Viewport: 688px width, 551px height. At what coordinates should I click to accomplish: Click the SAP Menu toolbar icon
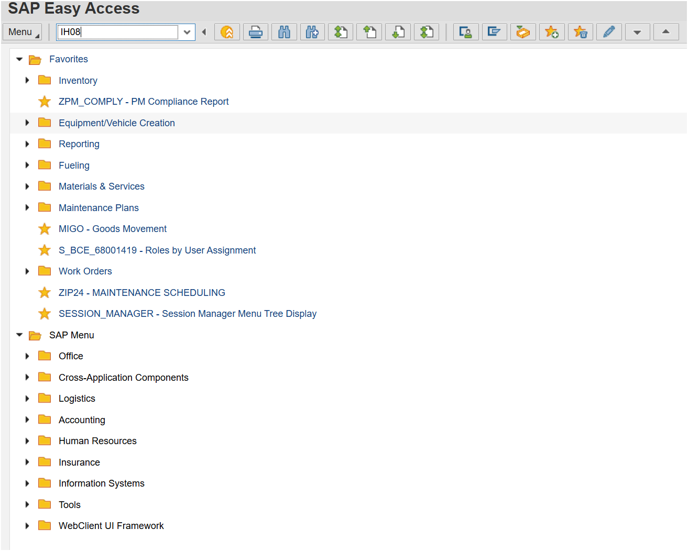(494, 32)
